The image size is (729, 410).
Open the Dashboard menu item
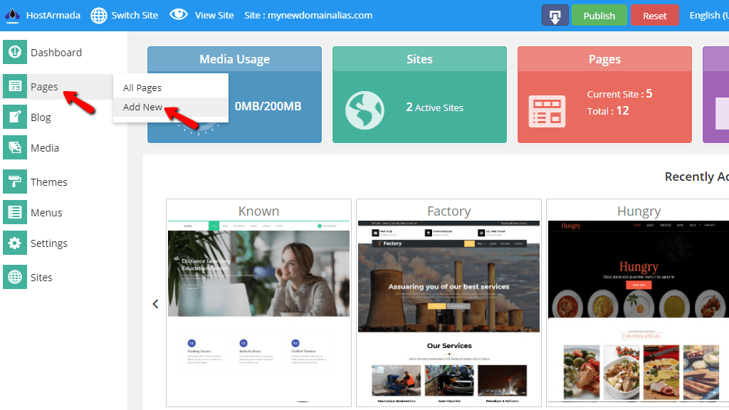[56, 53]
